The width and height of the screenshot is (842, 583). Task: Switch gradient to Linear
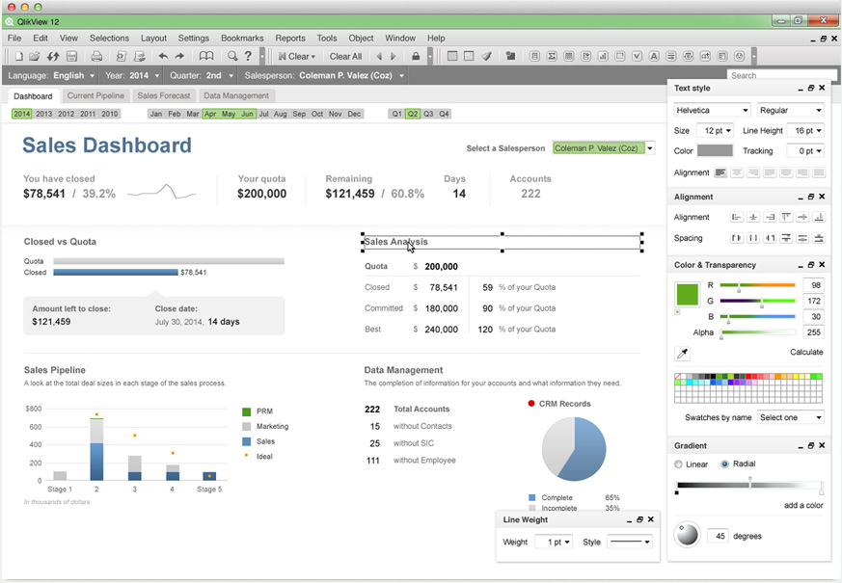[678, 464]
